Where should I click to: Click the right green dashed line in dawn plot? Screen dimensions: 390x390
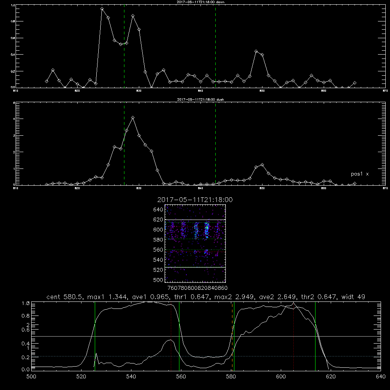[x=215, y=46]
